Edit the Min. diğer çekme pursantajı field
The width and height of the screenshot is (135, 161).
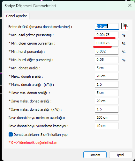107,43
